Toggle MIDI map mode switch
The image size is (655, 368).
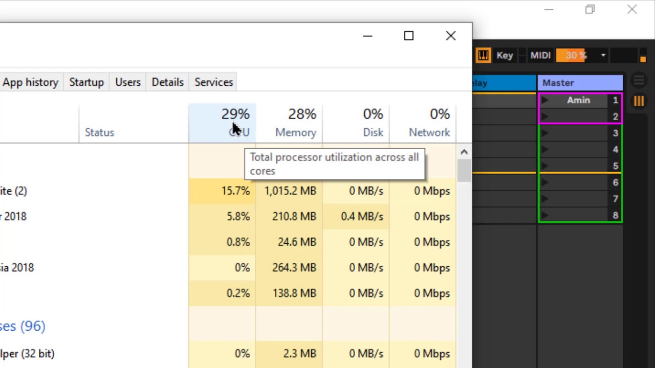(540, 55)
